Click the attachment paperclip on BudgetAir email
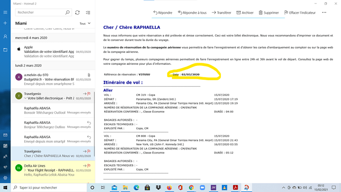The image size is (341, 192). [89, 75]
